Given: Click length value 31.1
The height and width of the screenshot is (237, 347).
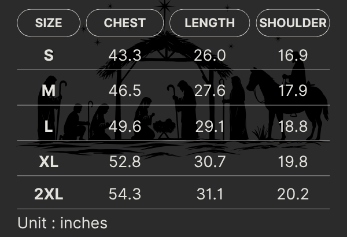Looking at the screenshot, I should click(x=209, y=194).
